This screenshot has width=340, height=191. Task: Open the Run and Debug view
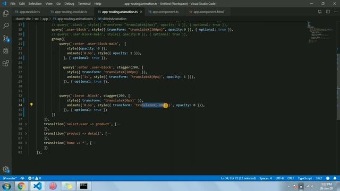6,51
